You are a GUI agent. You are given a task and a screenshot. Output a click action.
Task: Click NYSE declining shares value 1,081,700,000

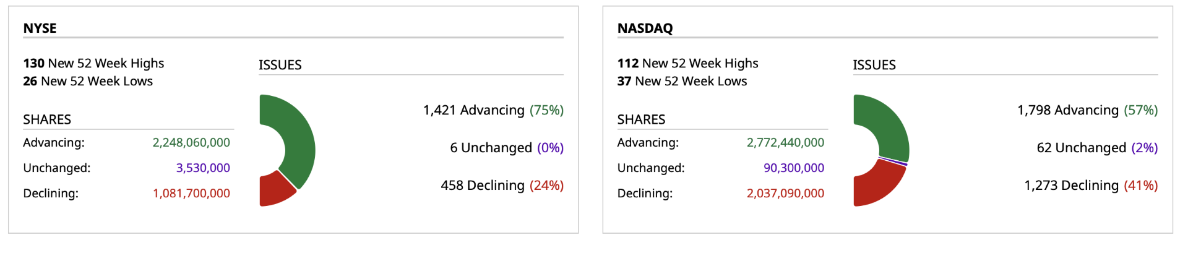(x=191, y=193)
